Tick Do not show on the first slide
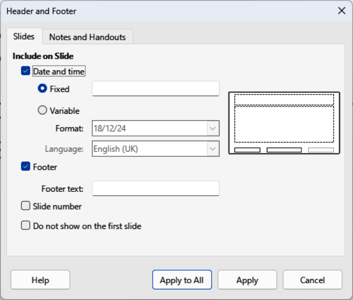Screen dimensions: 353x300 coord(26,226)
